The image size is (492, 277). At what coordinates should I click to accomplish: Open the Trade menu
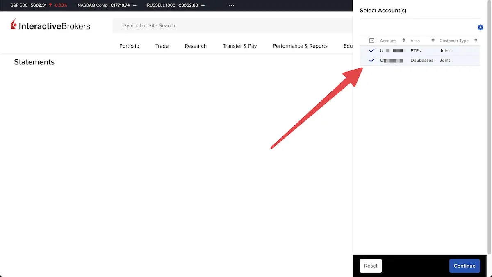[162, 46]
